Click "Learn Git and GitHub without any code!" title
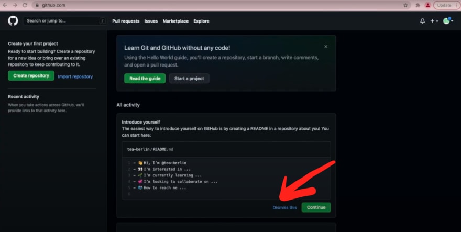 pos(177,48)
